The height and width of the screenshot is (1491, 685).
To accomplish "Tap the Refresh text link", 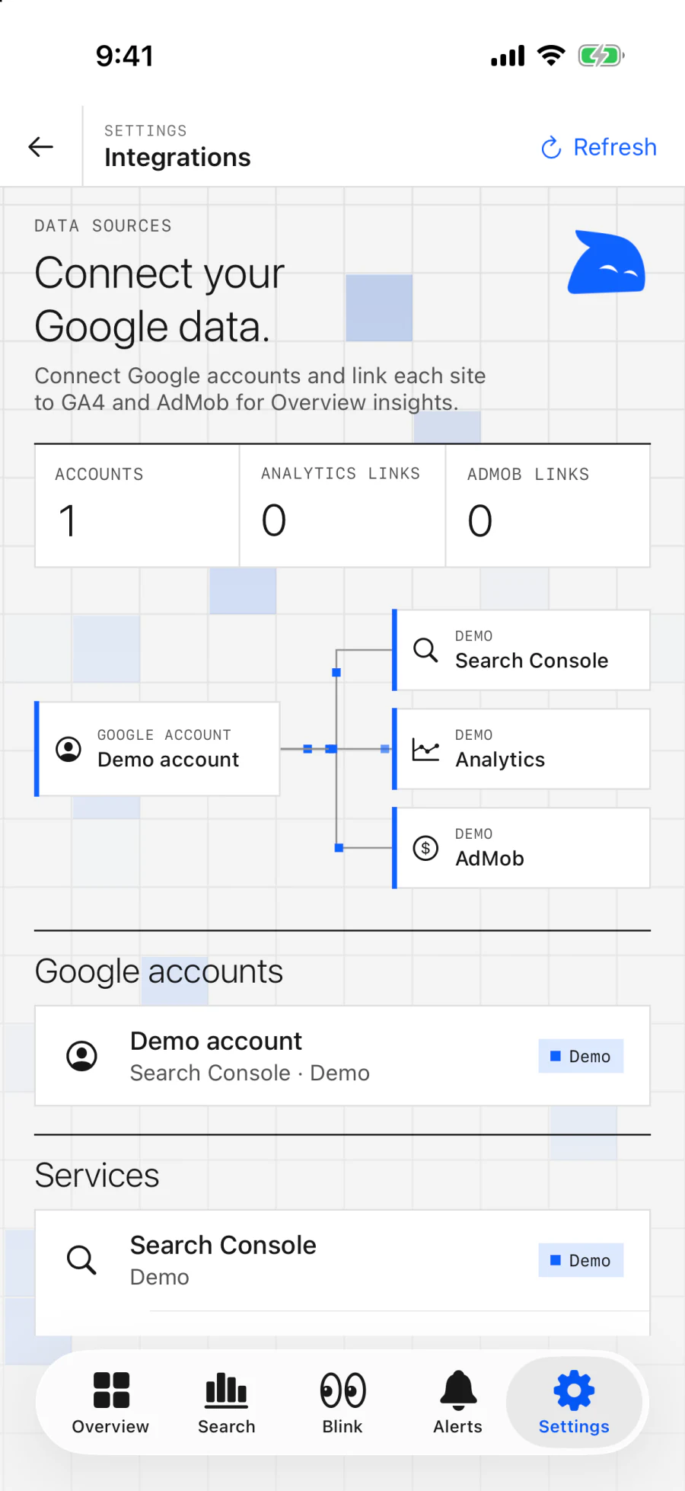I will click(615, 147).
